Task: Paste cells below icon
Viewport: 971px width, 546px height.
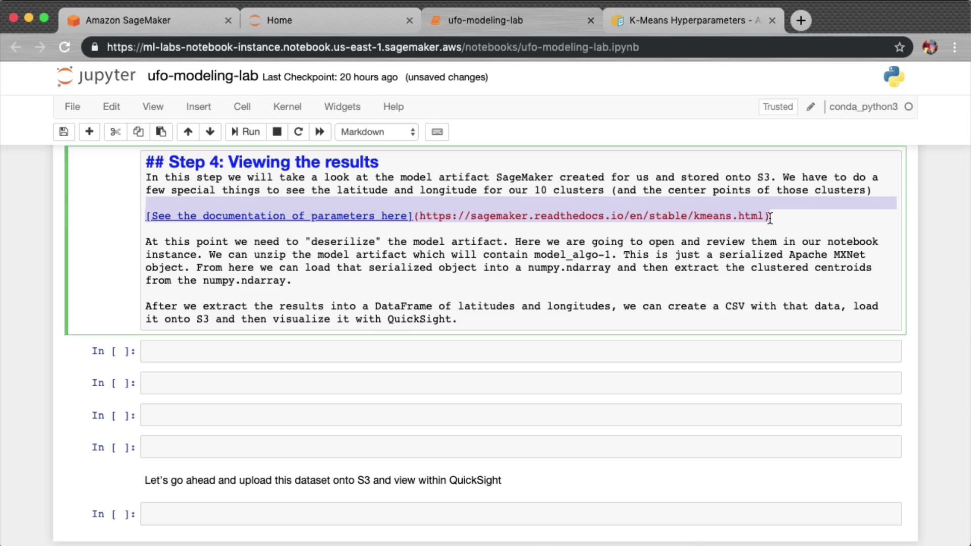Action: pos(161,132)
